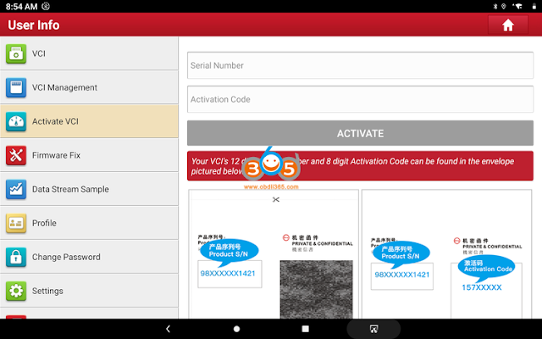Open Firmware Fix menu entry
This screenshot has width=542, height=339.
89,155
